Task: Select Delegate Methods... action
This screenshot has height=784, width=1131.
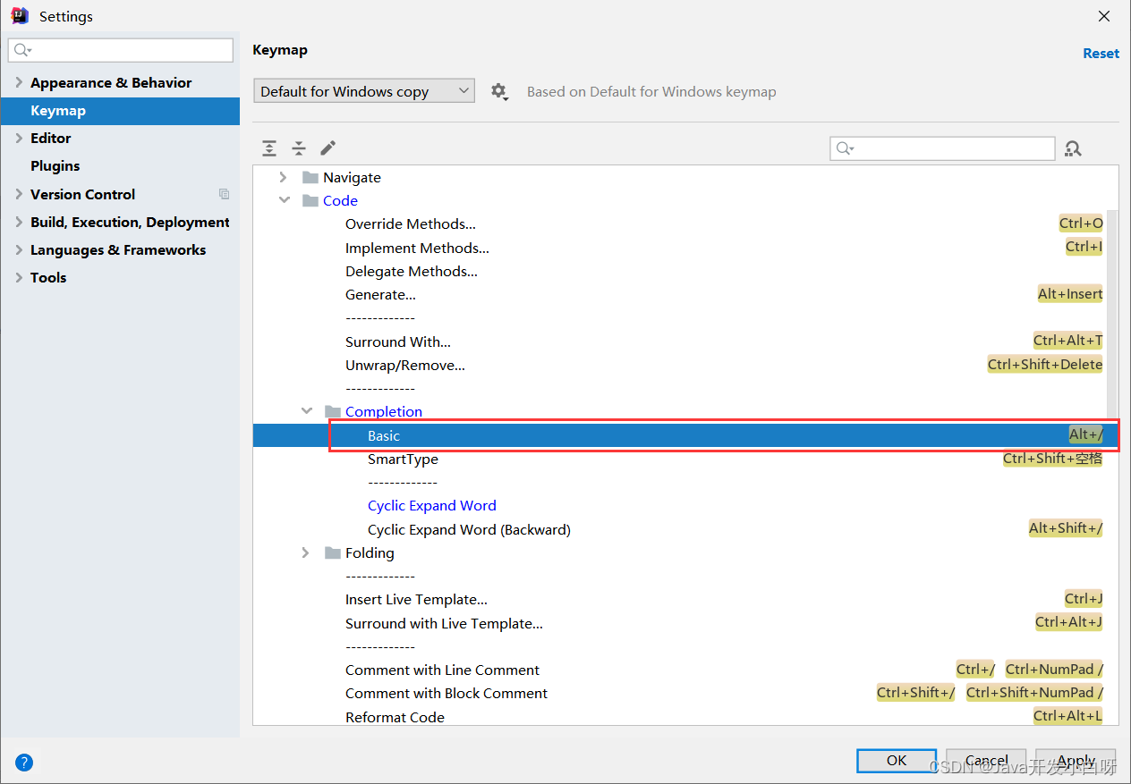Action: point(685,271)
